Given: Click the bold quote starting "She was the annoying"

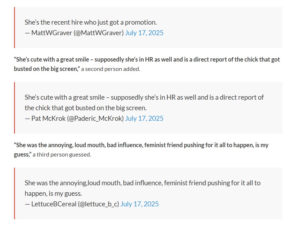Looking at the screenshot, I should (141, 149).
